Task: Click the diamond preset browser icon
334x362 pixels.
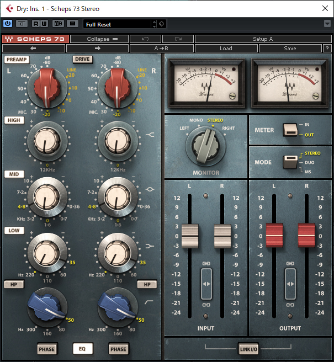Action: click(162, 24)
